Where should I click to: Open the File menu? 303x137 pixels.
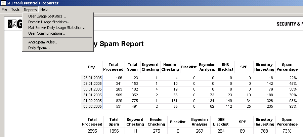4,9
